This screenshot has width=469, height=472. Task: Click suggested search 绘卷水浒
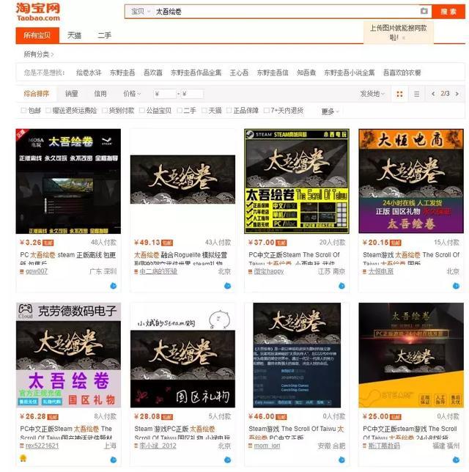pos(89,73)
